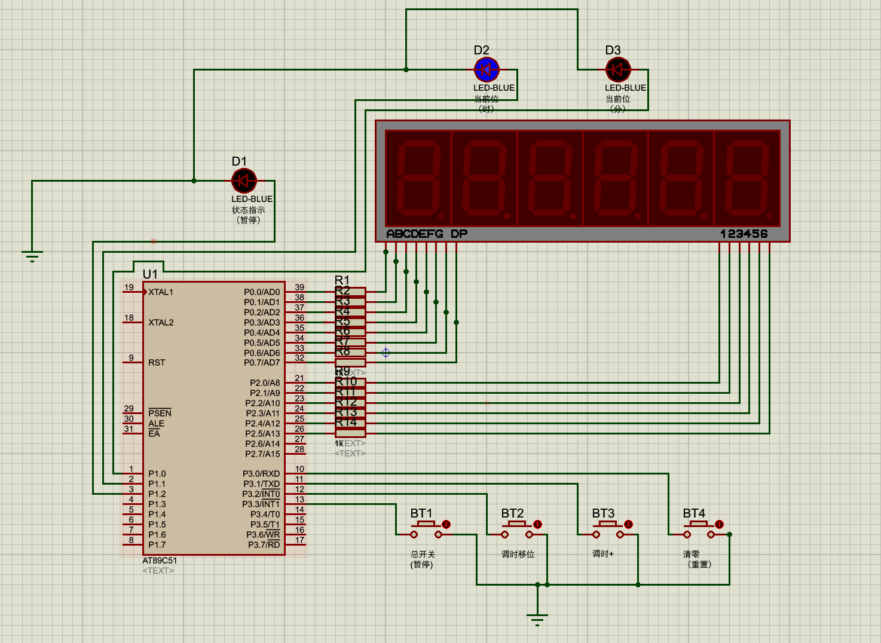This screenshot has width=881, height=643.
Task: Click the XTAL1 pin label
Action: [161, 292]
